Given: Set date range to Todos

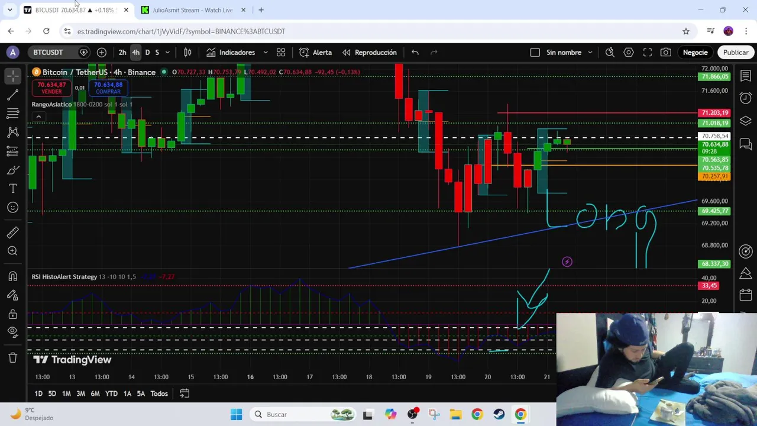Looking at the screenshot, I should 159,394.
